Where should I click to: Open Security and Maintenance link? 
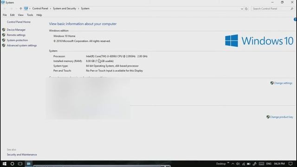click(x=22, y=154)
